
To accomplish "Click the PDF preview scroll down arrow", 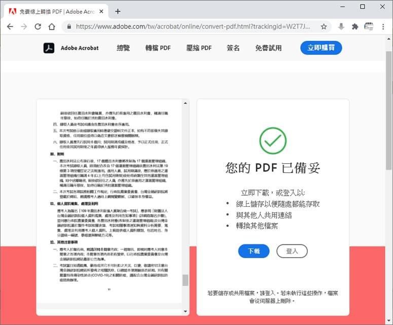I will 185,311.
